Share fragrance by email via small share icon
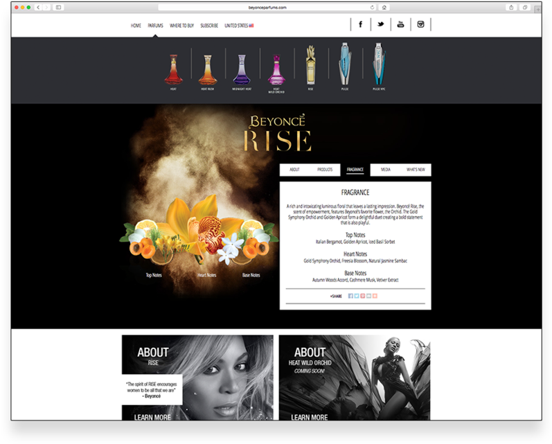 (x=368, y=296)
